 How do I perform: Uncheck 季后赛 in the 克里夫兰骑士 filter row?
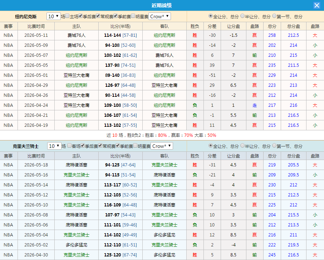click(x=83, y=146)
